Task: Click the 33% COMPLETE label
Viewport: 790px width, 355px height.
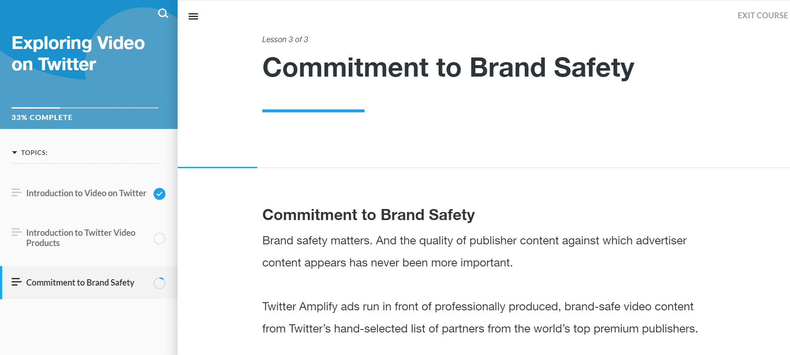Action: [x=42, y=117]
